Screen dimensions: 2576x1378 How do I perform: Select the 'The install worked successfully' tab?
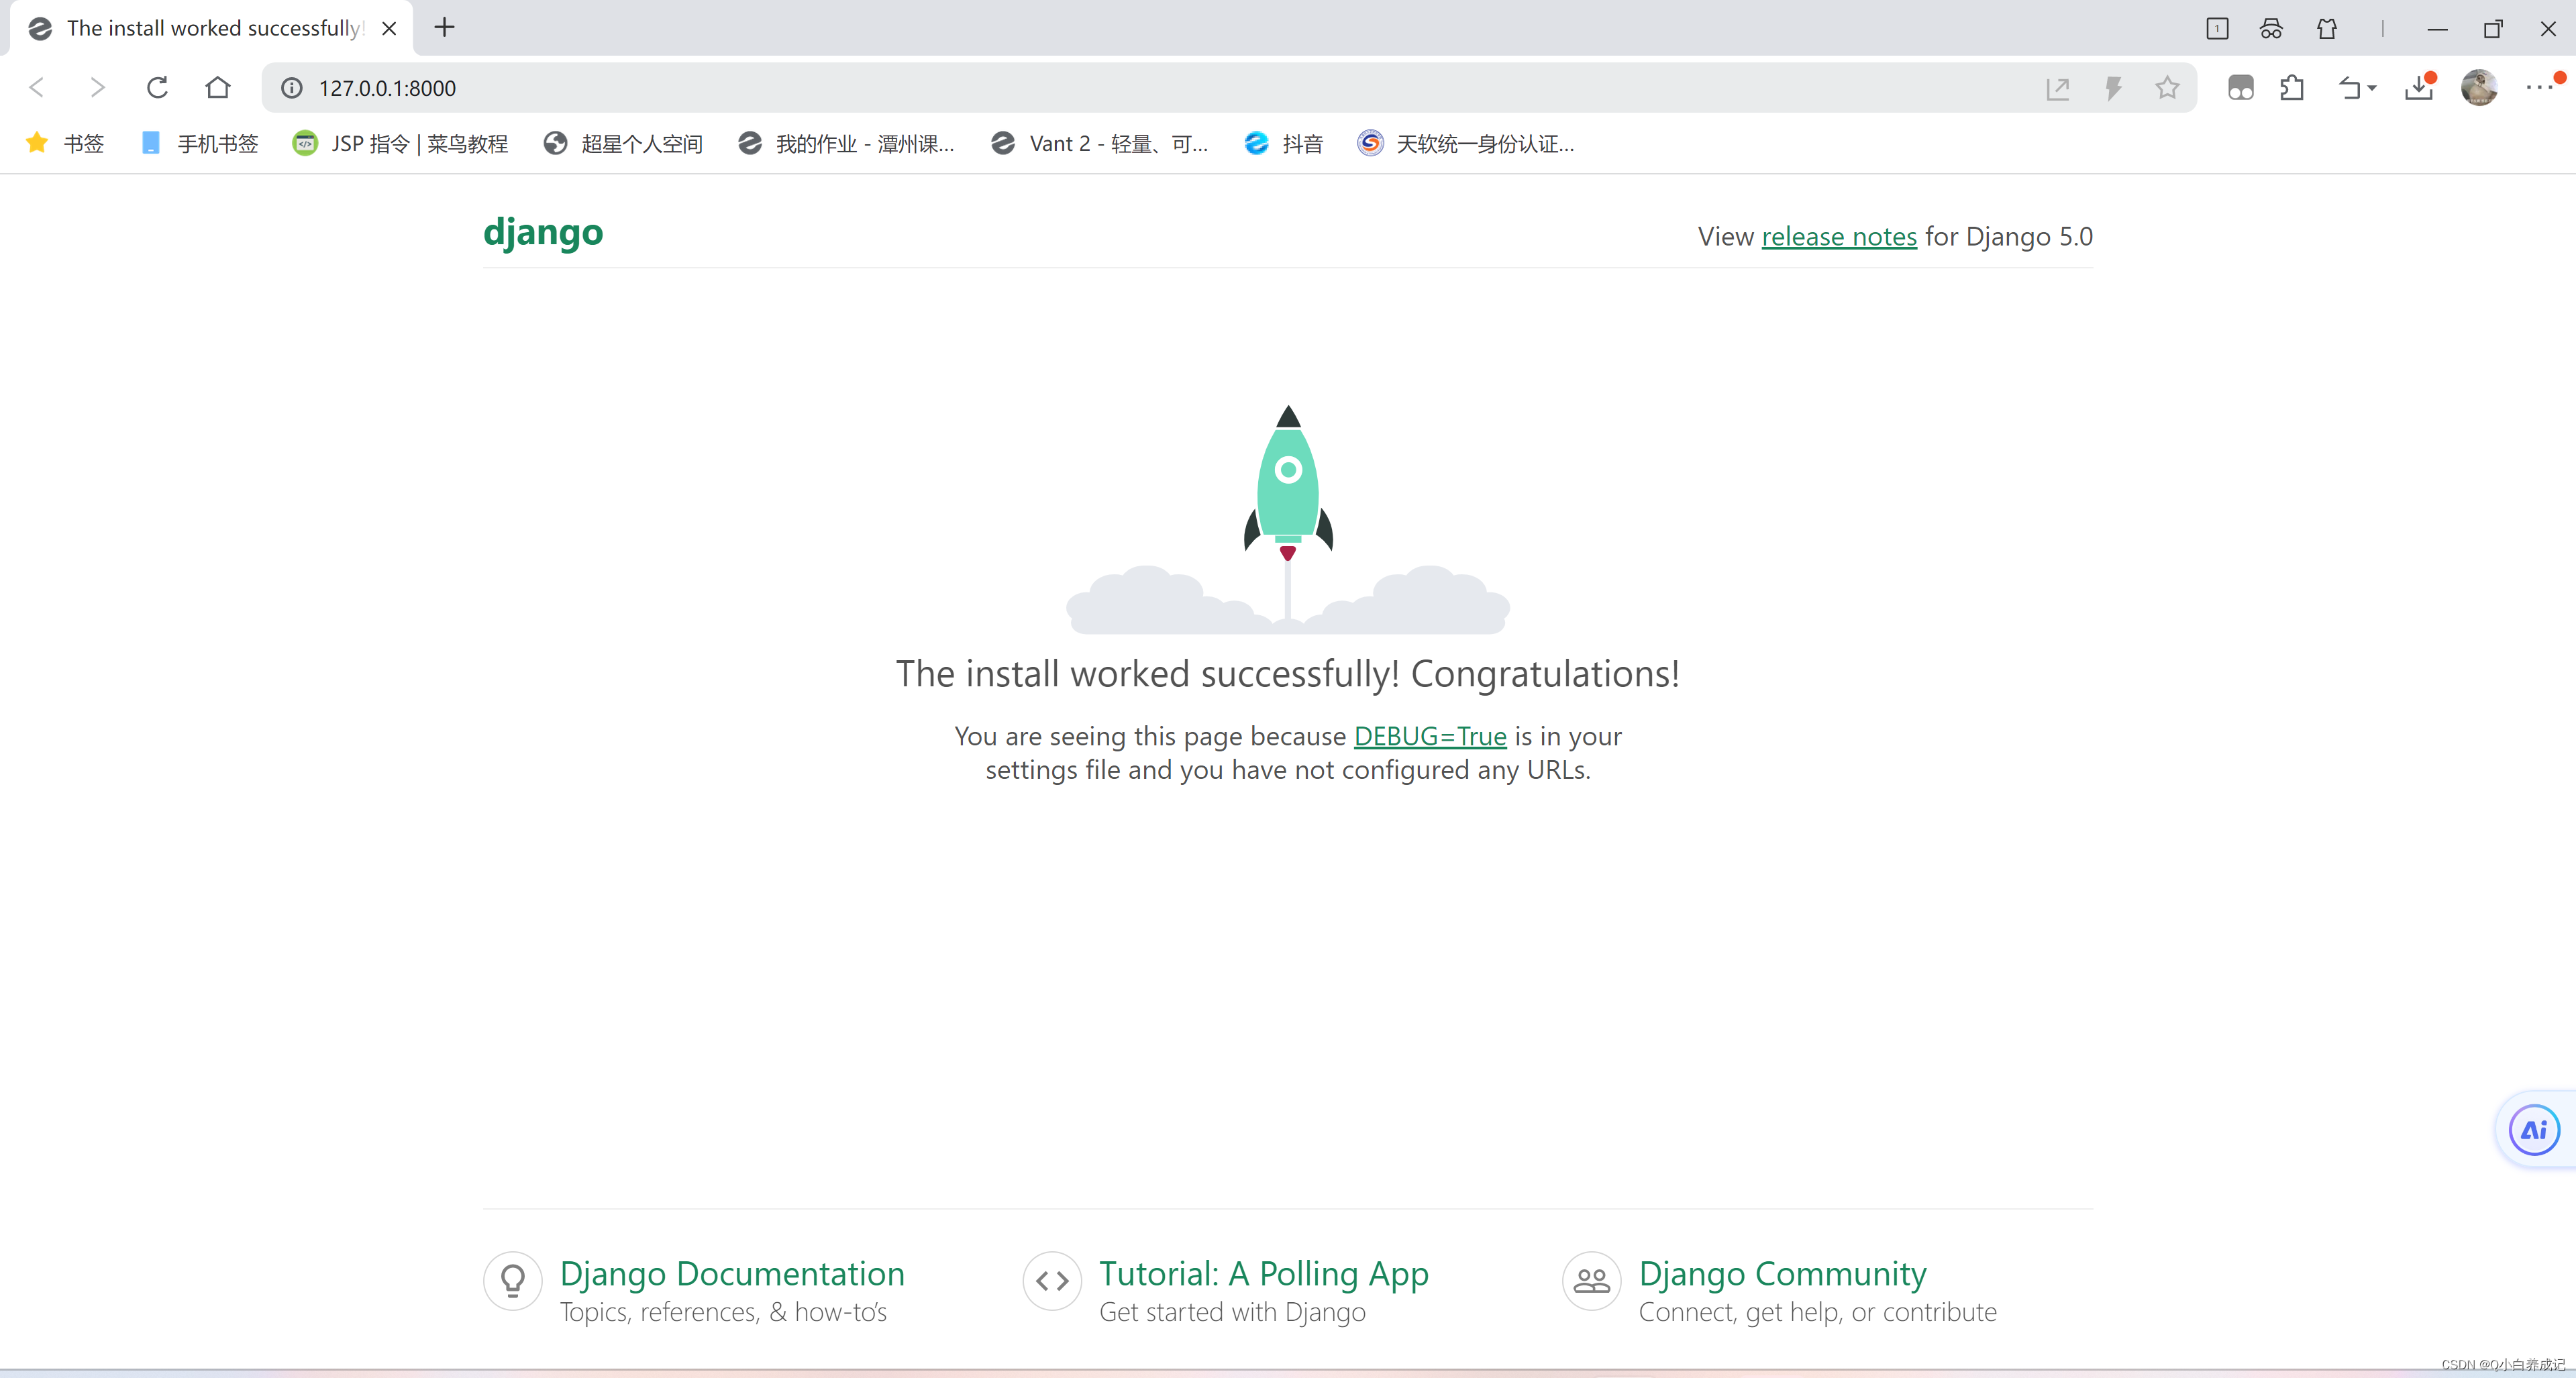click(212, 28)
